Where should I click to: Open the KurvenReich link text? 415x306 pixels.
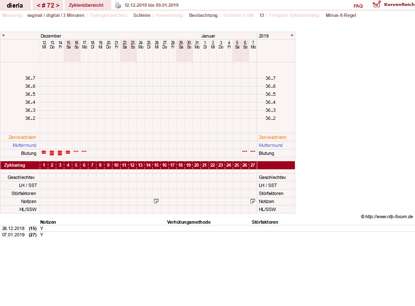[399, 5]
